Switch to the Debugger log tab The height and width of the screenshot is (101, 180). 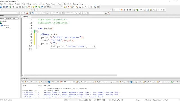point(135,82)
